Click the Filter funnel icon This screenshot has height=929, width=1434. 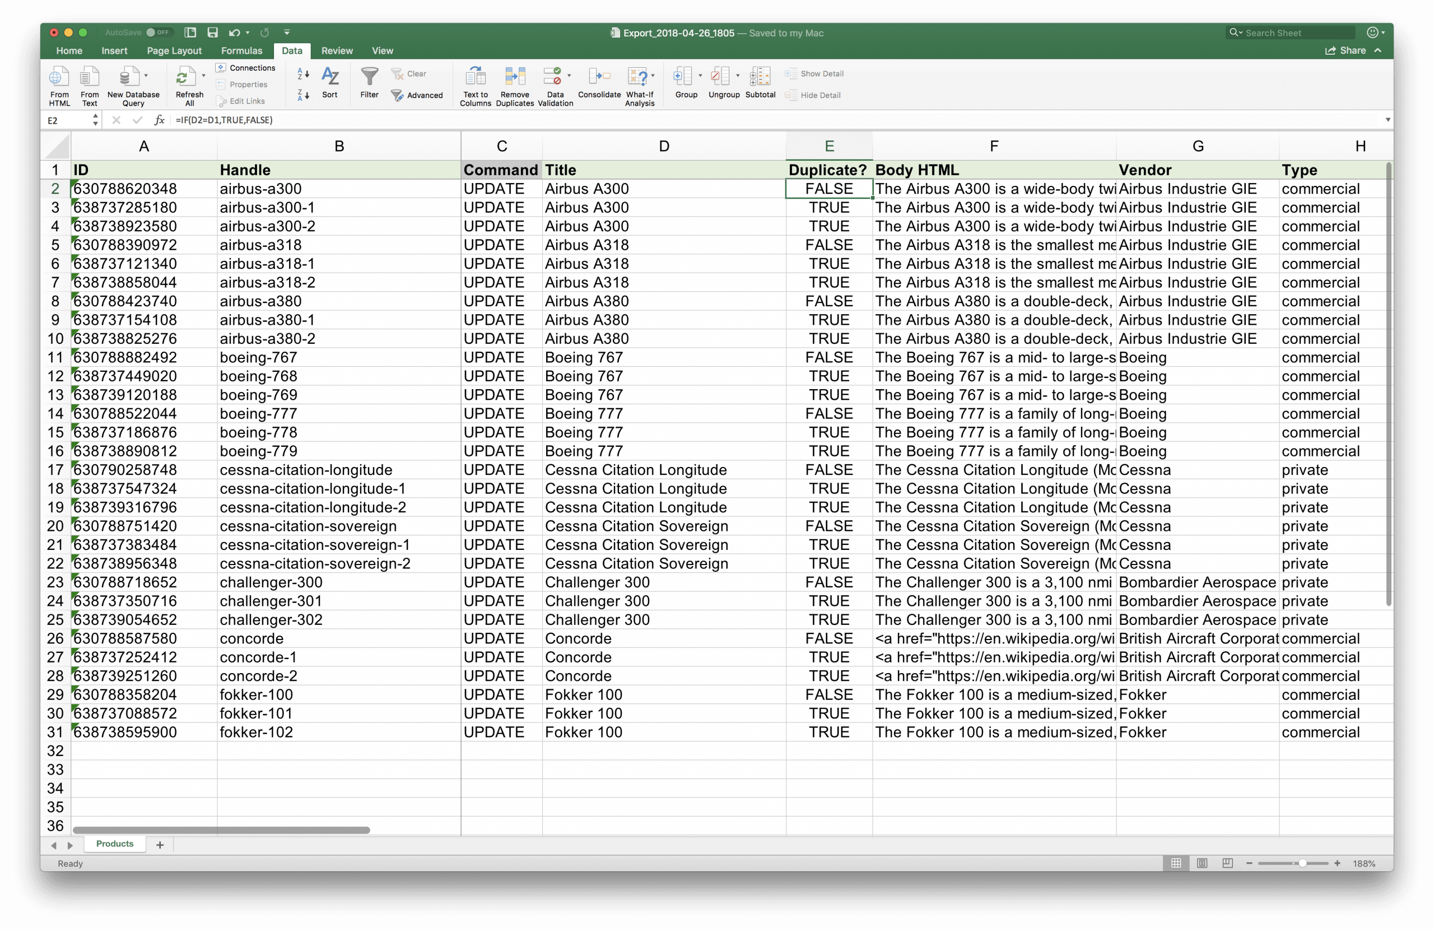[x=369, y=77]
